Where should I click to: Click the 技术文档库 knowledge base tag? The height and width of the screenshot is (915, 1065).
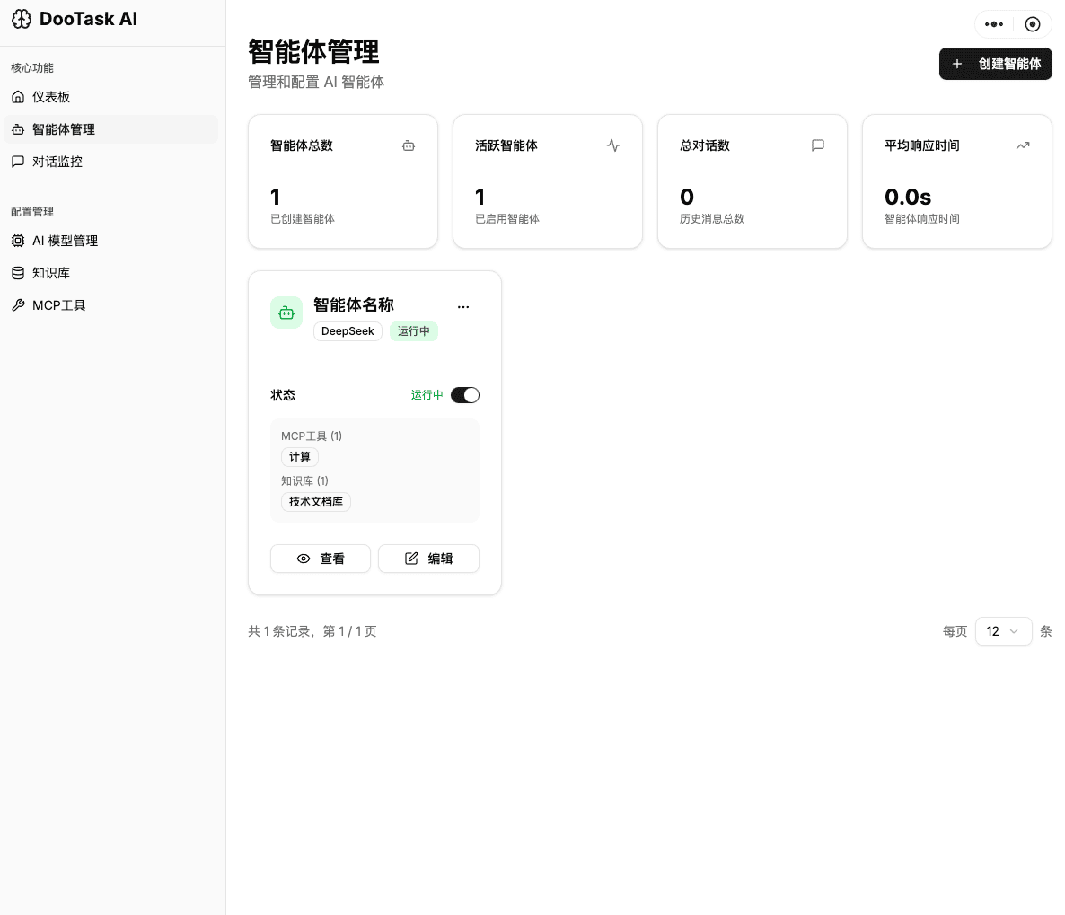click(x=316, y=502)
